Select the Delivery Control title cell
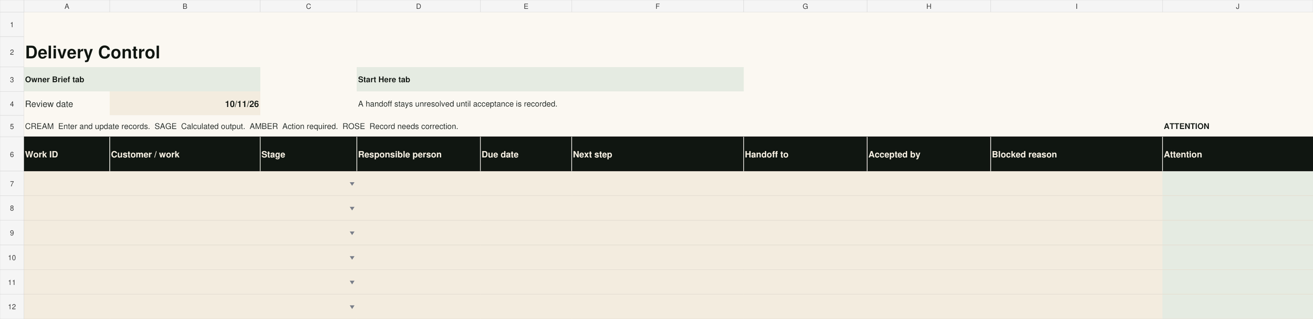Screen dimensions: 1313x319 (92, 52)
